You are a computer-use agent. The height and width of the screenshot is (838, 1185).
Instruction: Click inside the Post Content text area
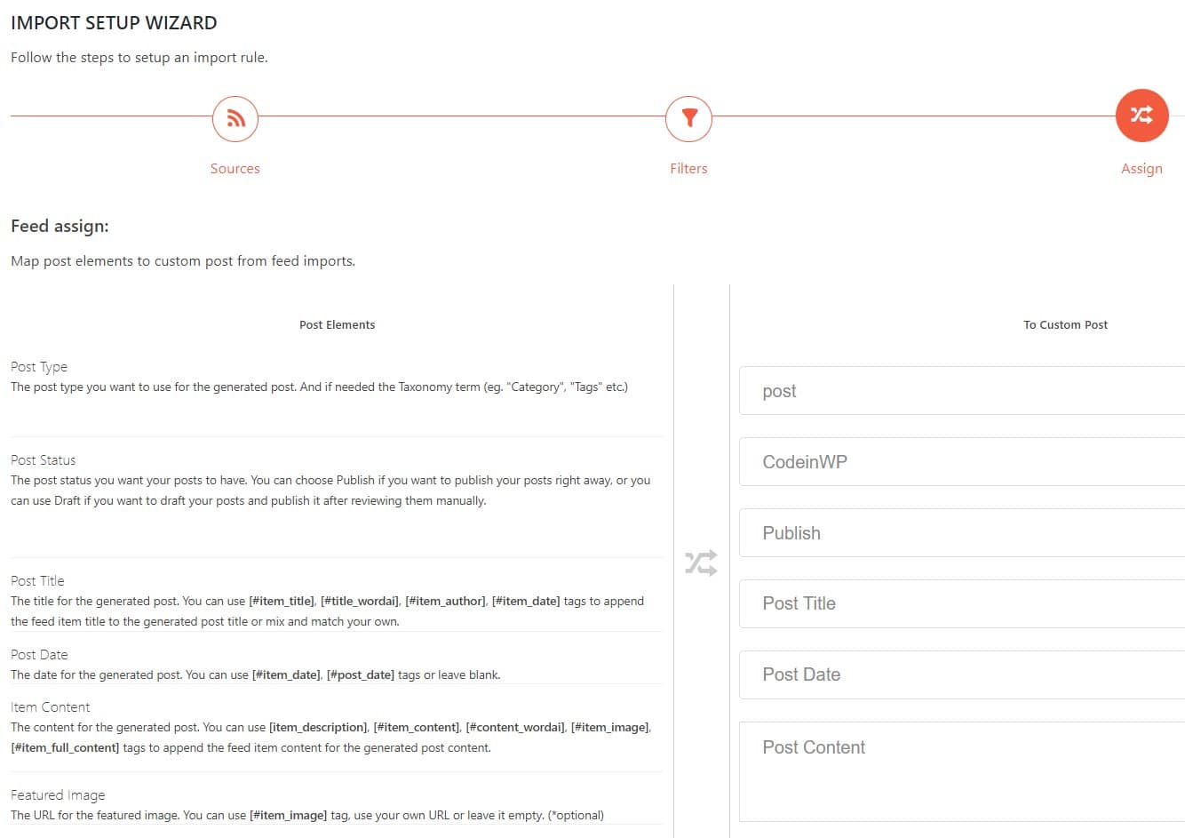(x=959, y=771)
